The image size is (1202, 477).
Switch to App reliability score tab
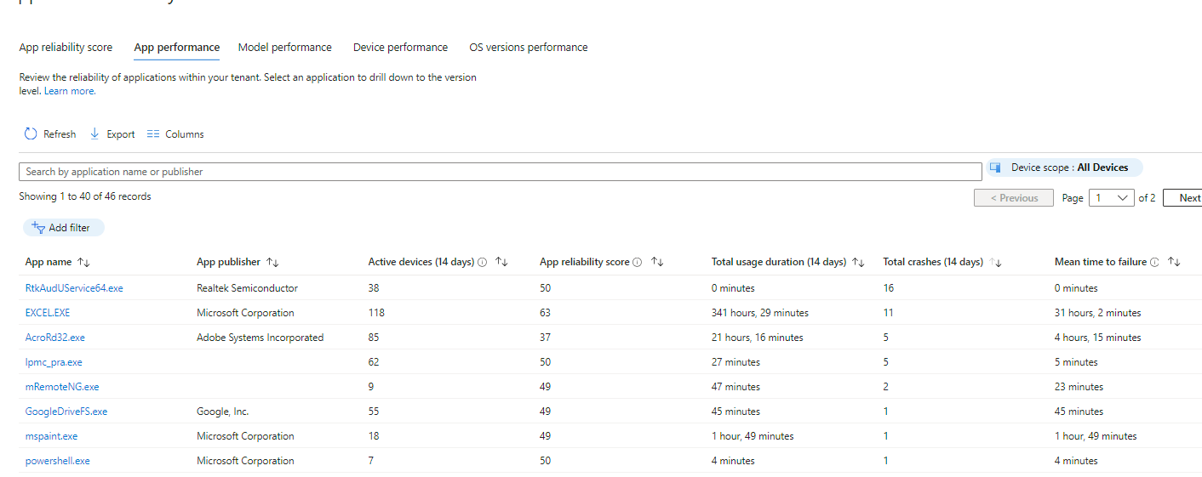point(66,47)
